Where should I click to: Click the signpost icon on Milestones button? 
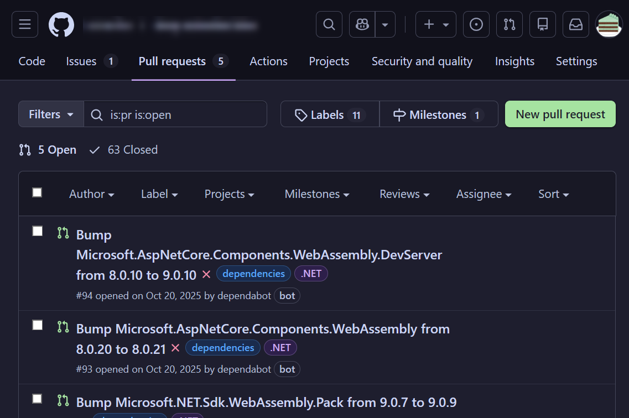399,115
